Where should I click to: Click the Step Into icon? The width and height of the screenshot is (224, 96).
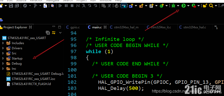pos(84,6)
